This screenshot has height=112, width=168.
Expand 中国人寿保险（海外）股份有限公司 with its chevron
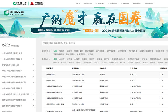(x=33, y=94)
